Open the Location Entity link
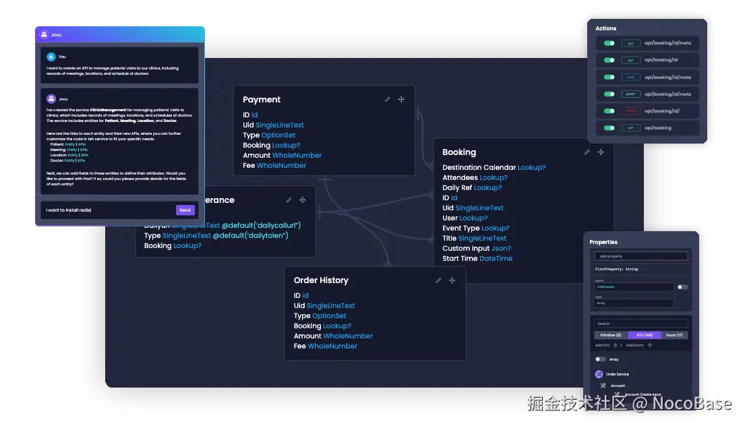The image size is (745, 426). (x=72, y=155)
